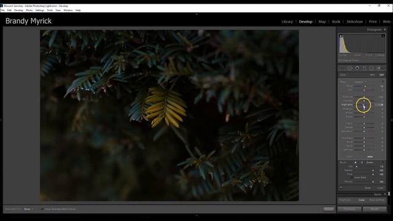393x221 pixels.
Task: Select Erase brush mode
Action: coord(370,162)
